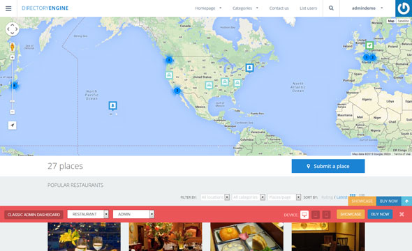412x251 pixels.
Task: Switch to grid view layout icon
Action: click(x=353, y=195)
